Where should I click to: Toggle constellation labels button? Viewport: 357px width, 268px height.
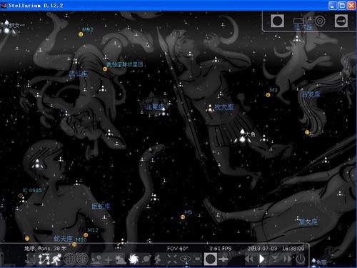pos(44,259)
